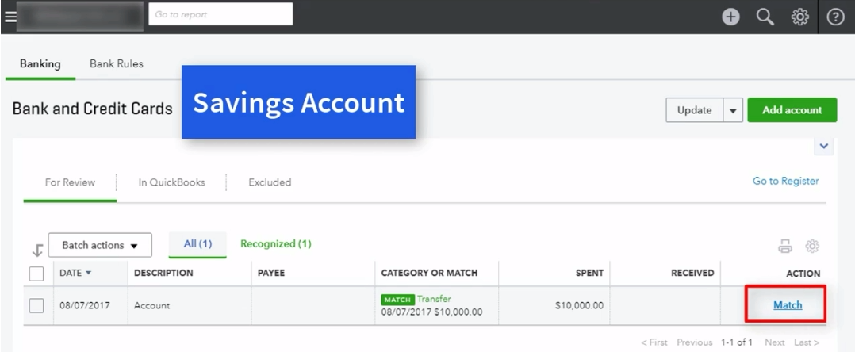Select the Excluded tab
855x352 pixels.
coord(270,182)
